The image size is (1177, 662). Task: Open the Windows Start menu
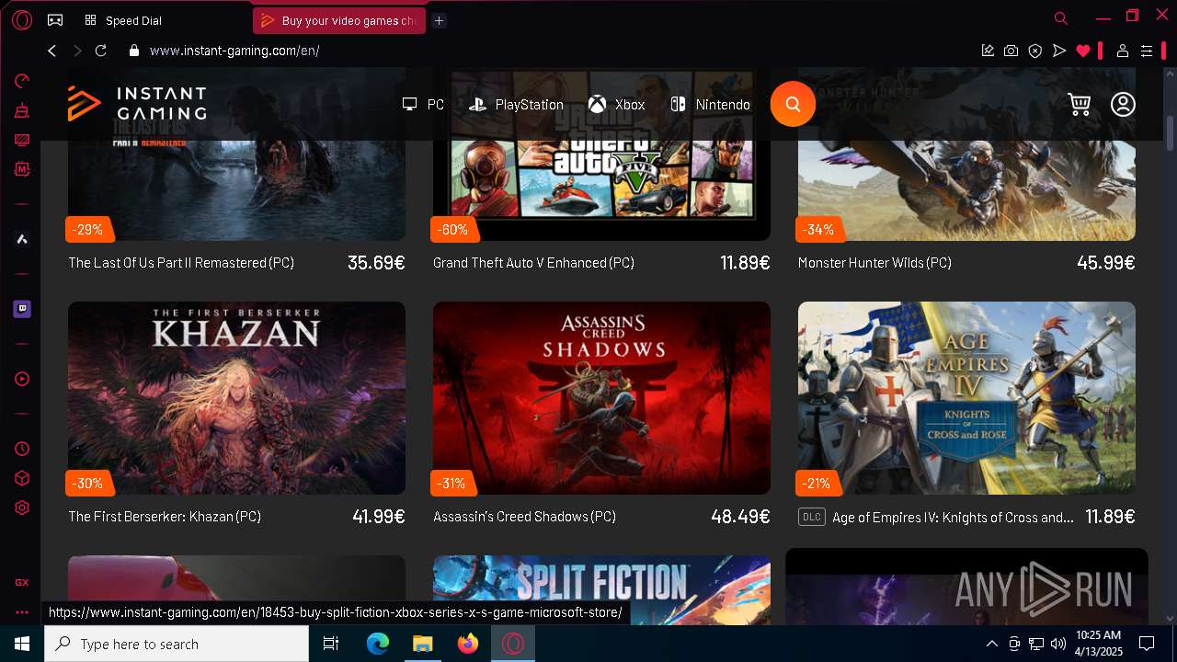pyautogui.click(x=22, y=644)
